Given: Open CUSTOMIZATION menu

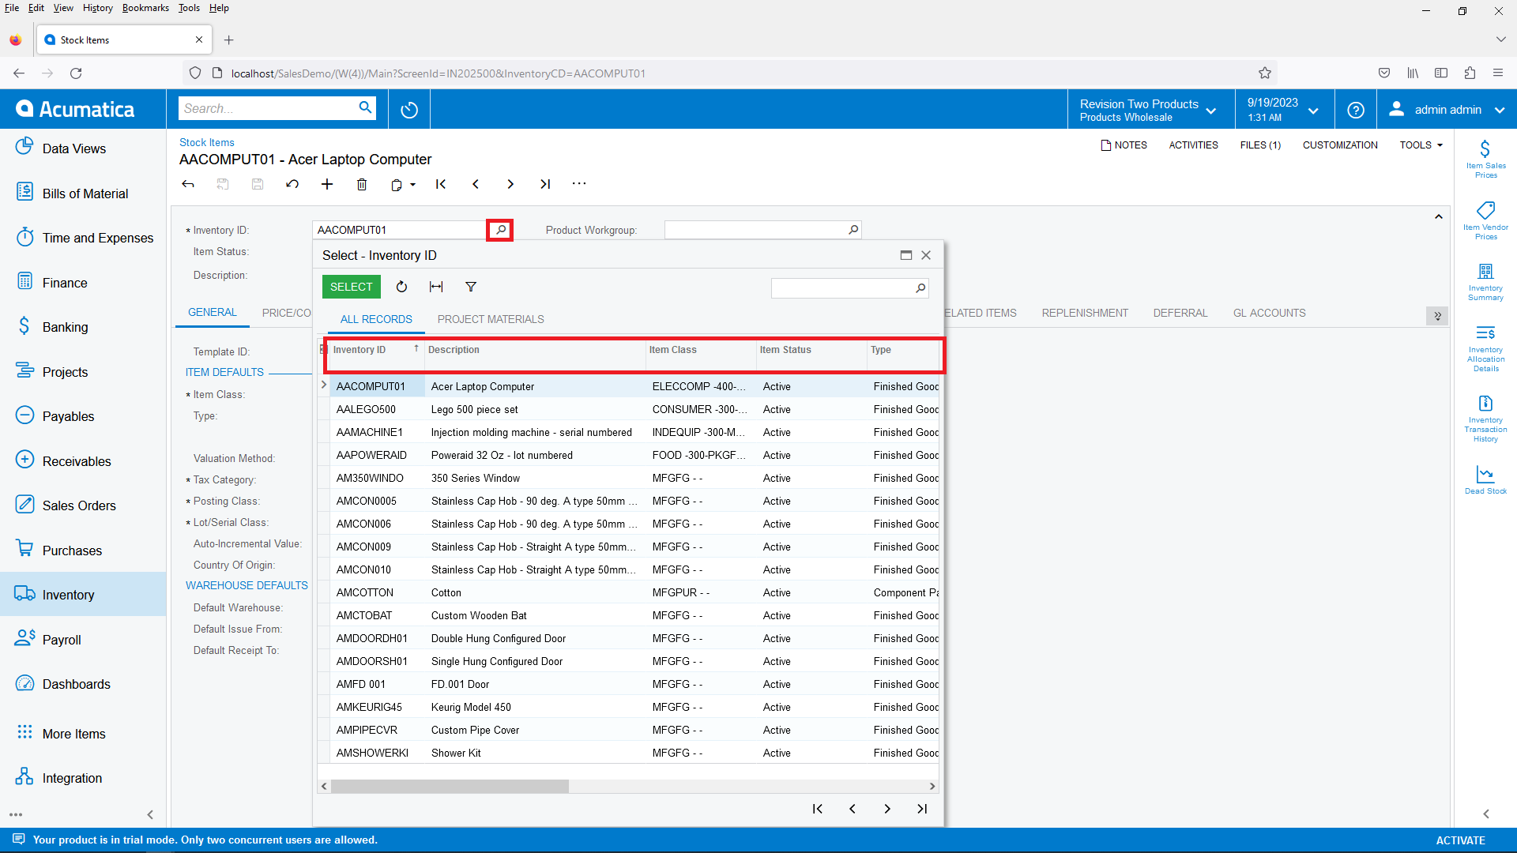Looking at the screenshot, I should (x=1340, y=145).
